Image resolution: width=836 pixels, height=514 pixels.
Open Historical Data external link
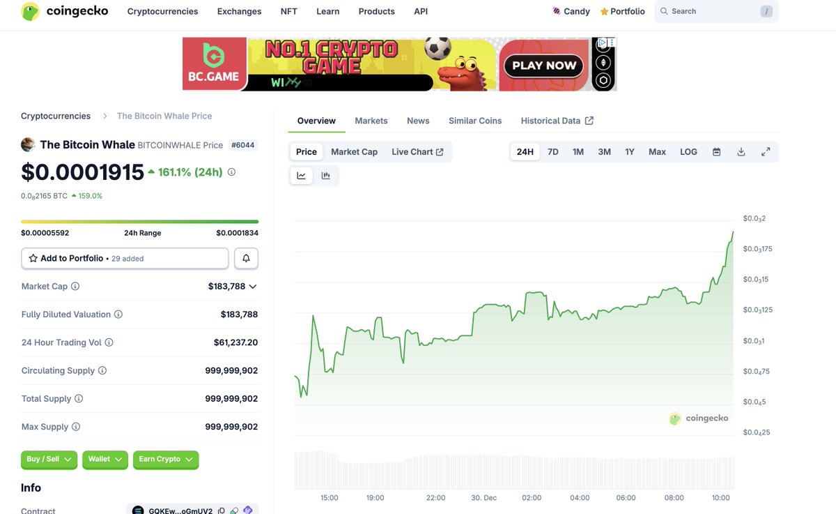[x=557, y=121]
